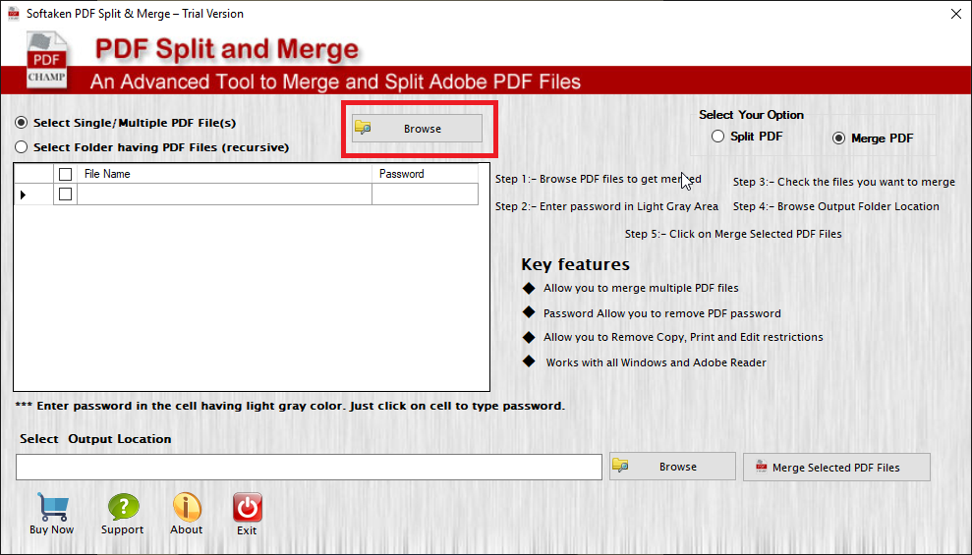972x555 pixels.
Task: Open the About info icon
Action: (x=187, y=507)
